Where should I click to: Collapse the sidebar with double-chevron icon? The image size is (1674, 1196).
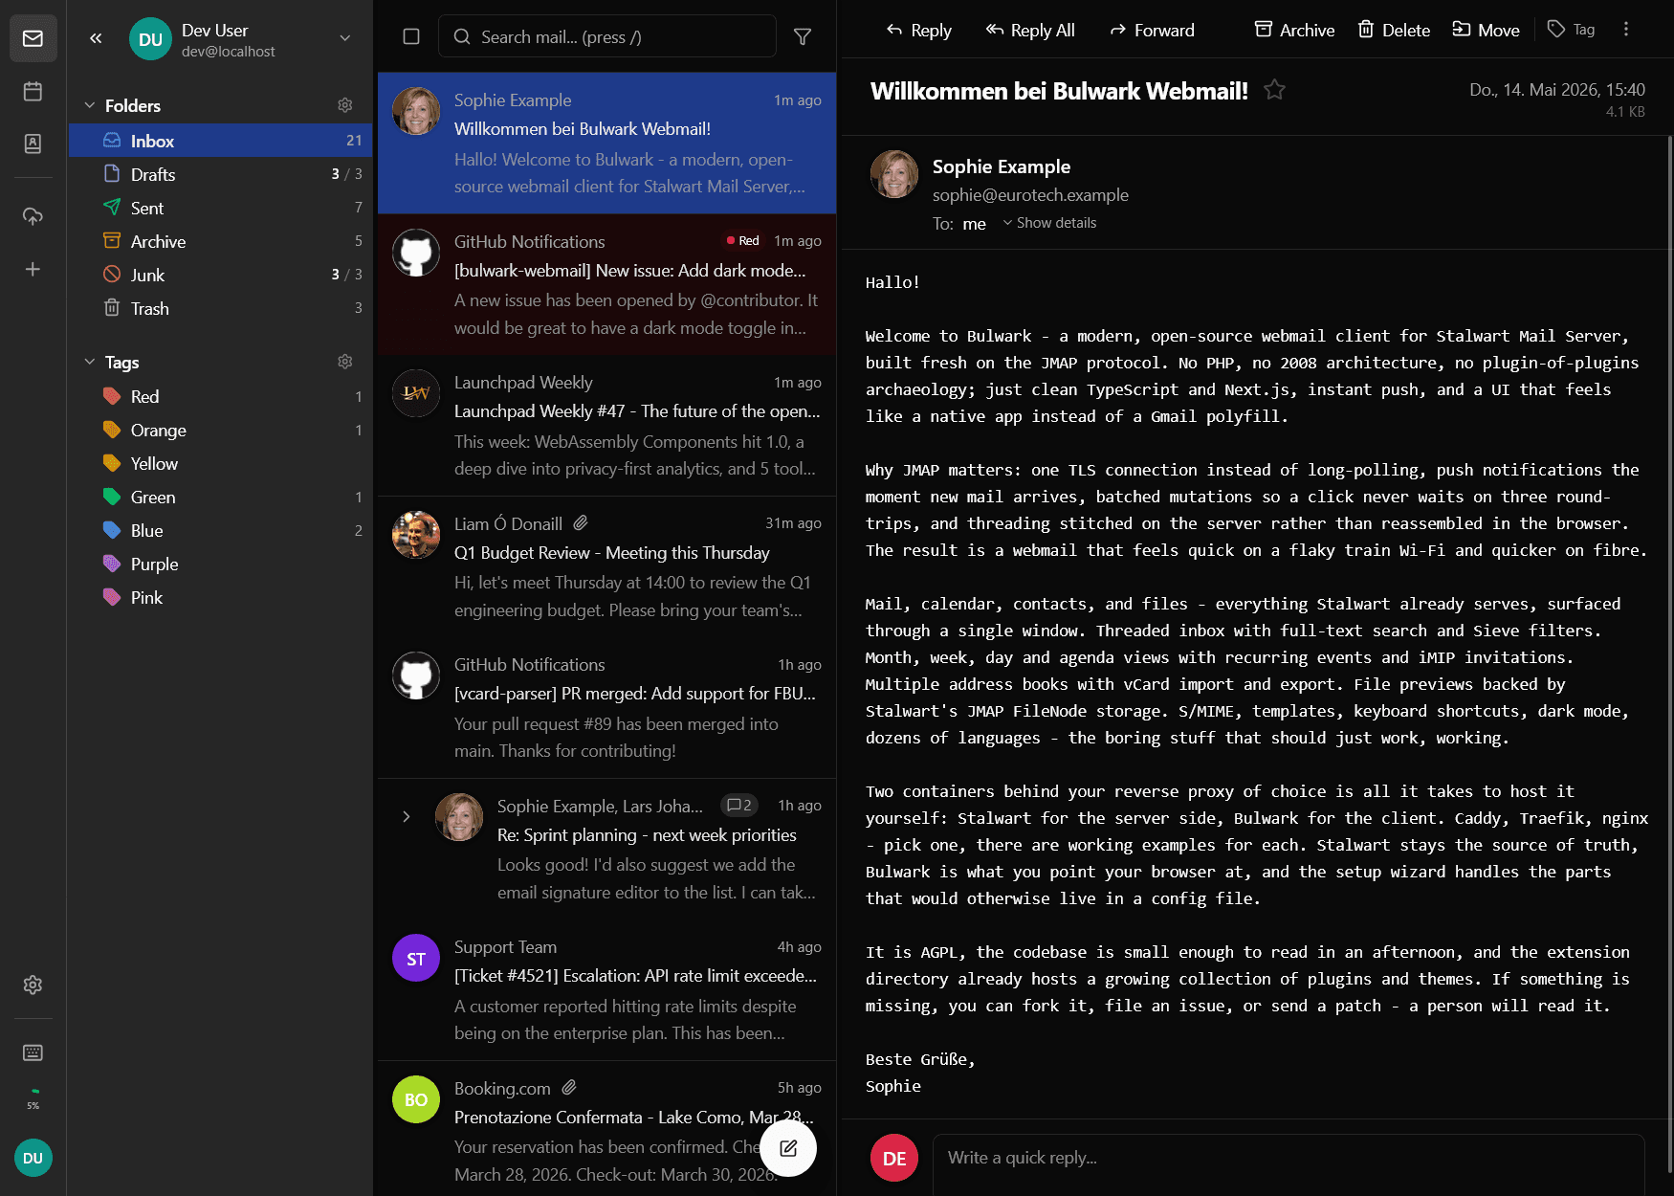(96, 38)
